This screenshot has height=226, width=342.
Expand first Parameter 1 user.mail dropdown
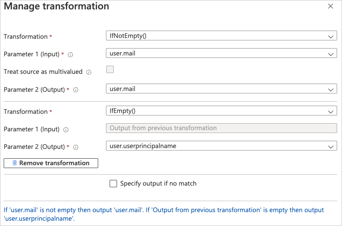[x=221, y=53]
